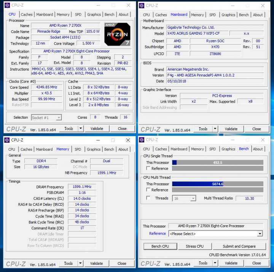Screen dimensions: 274x272
Task: Click the Command Rate value 1T
Action: 82,228
